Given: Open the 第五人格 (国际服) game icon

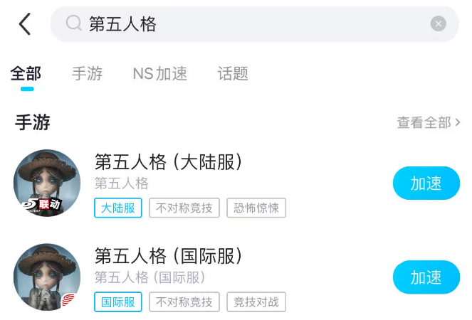Looking at the screenshot, I should click(47, 277).
